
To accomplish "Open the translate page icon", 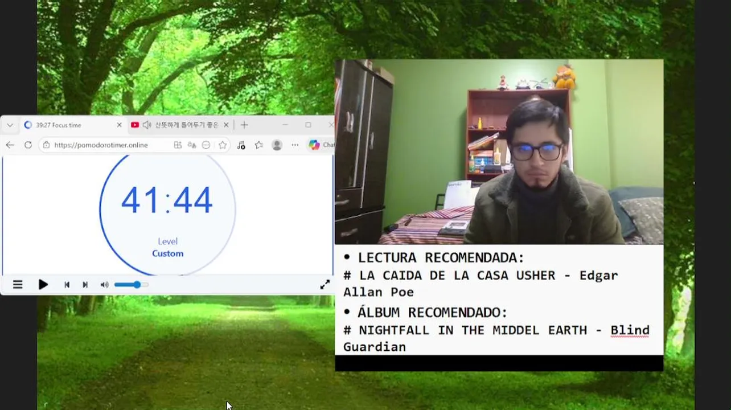I will (x=192, y=145).
